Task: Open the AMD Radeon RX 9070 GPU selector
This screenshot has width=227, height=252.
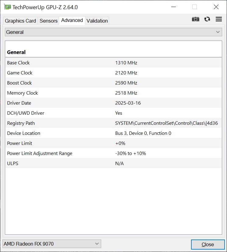Action: click(52, 244)
